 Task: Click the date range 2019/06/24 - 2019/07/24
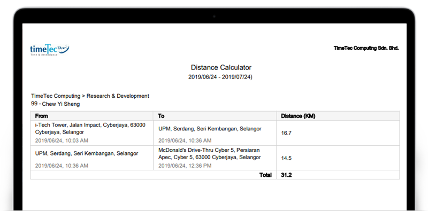point(220,77)
